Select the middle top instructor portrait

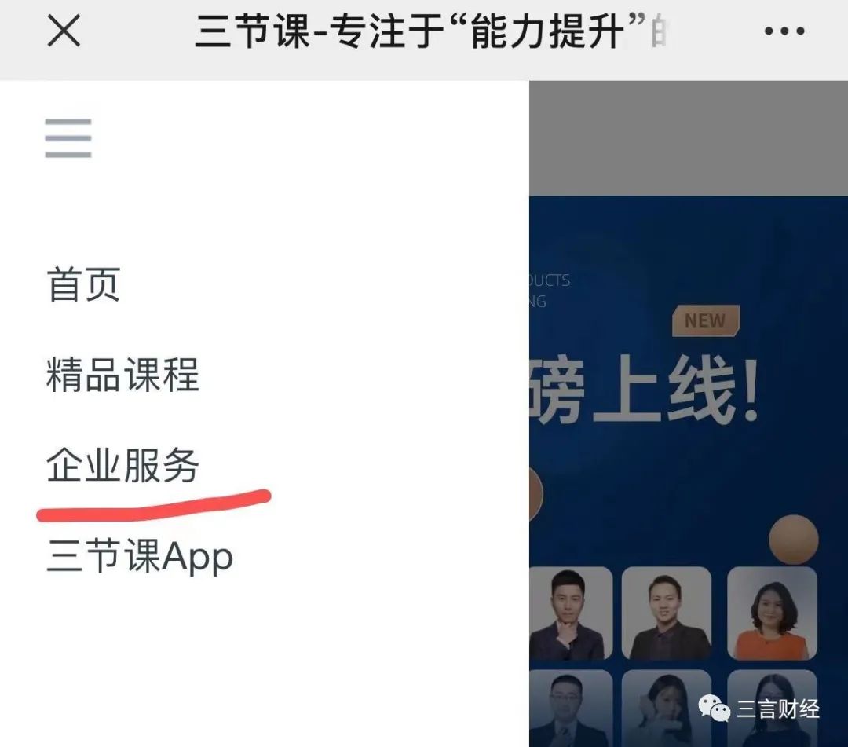[x=667, y=613]
